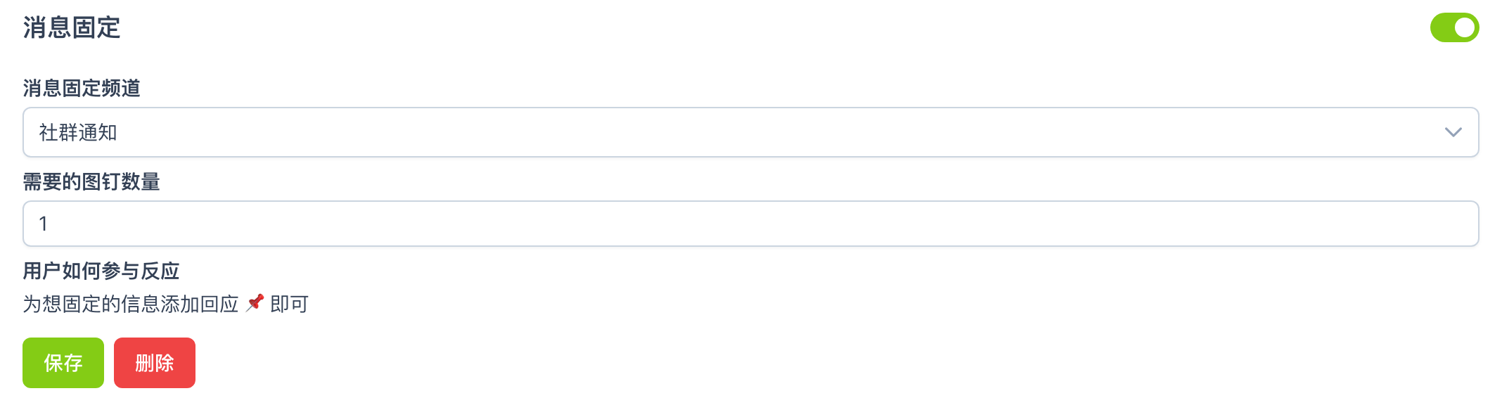Image resolution: width=1502 pixels, height=398 pixels.
Task: Click the 用户如何参与反应 heading
Action: tap(101, 271)
